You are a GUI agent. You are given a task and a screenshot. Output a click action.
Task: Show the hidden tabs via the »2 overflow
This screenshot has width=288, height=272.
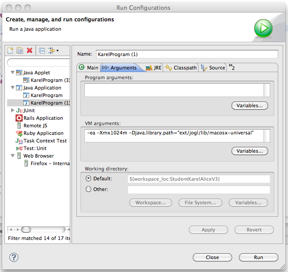232,67
